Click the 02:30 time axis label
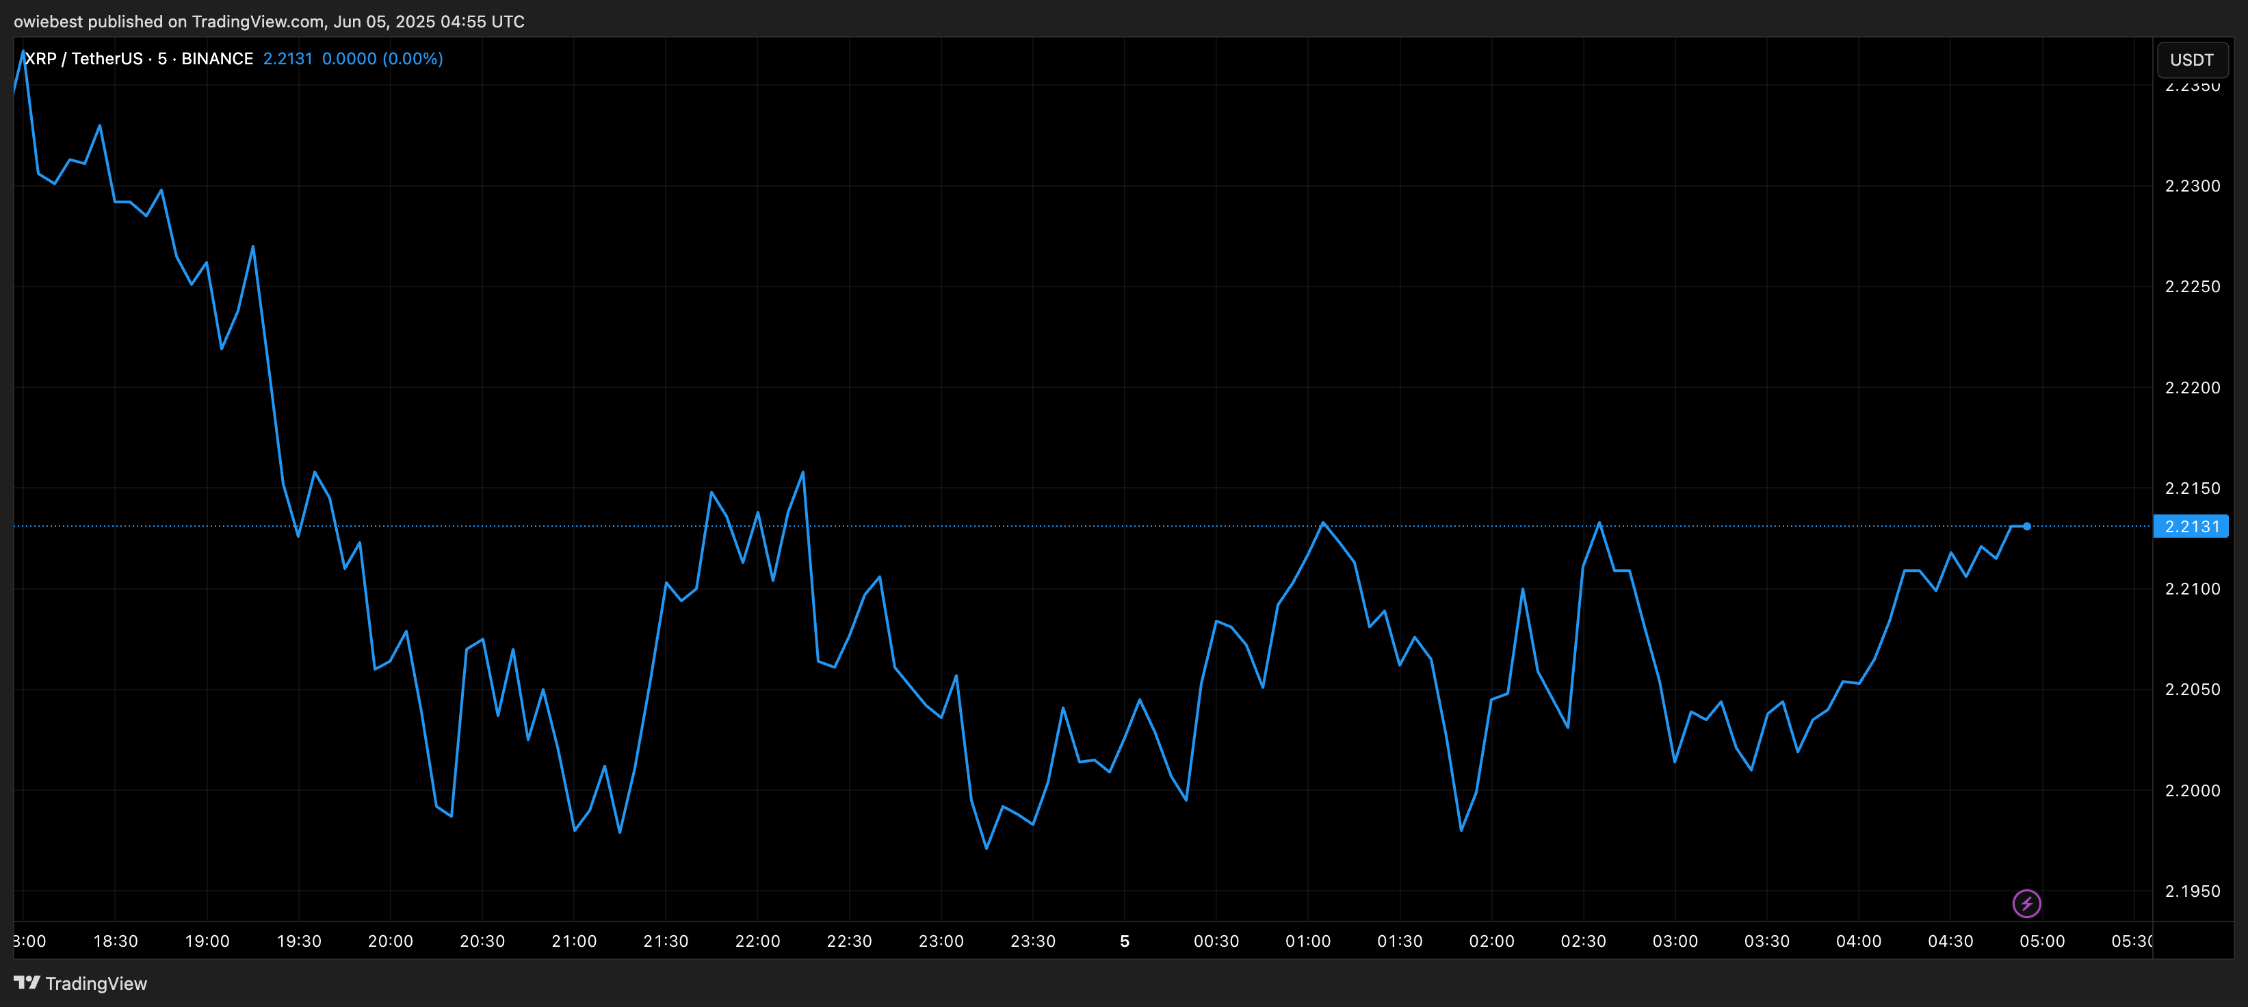 click(x=1583, y=941)
